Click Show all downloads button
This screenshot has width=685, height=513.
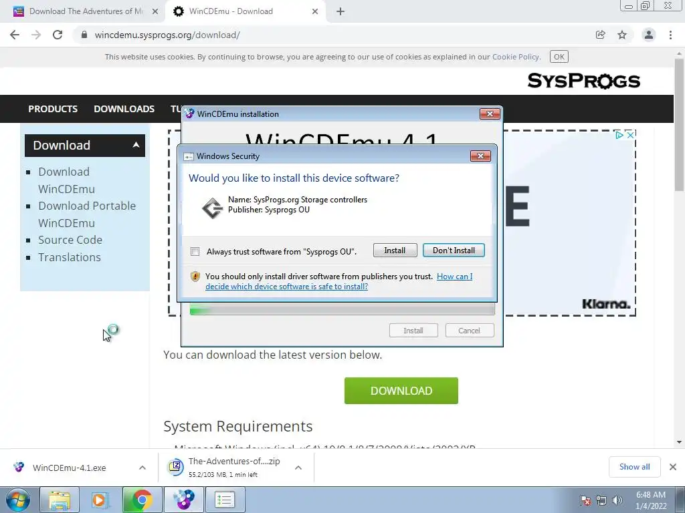[634, 467]
